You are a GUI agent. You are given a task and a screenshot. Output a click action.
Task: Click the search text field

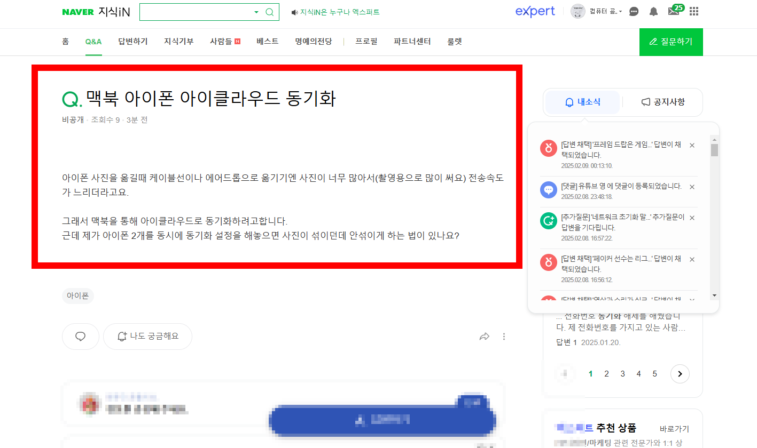pyautogui.click(x=195, y=12)
